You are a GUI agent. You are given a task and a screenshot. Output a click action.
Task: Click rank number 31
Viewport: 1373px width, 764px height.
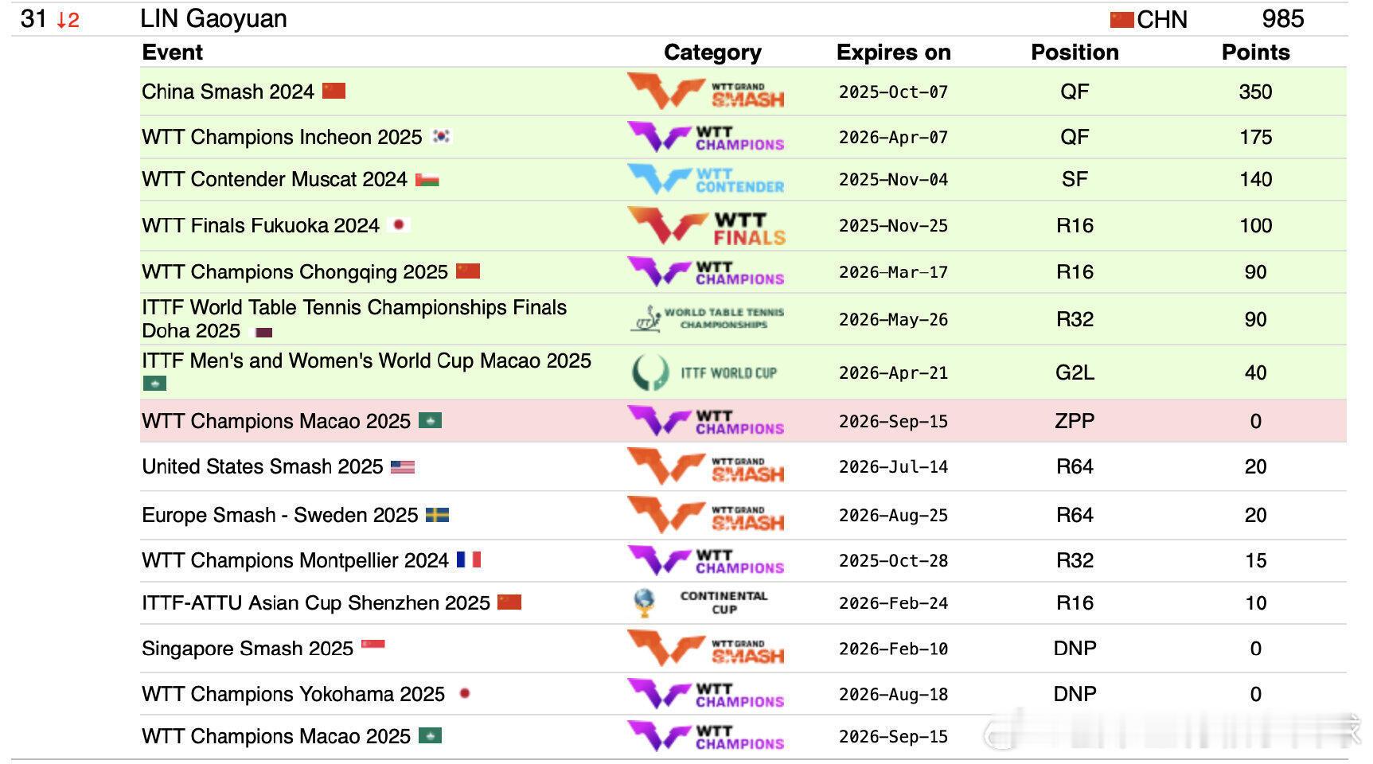pyautogui.click(x=33, y=19)
